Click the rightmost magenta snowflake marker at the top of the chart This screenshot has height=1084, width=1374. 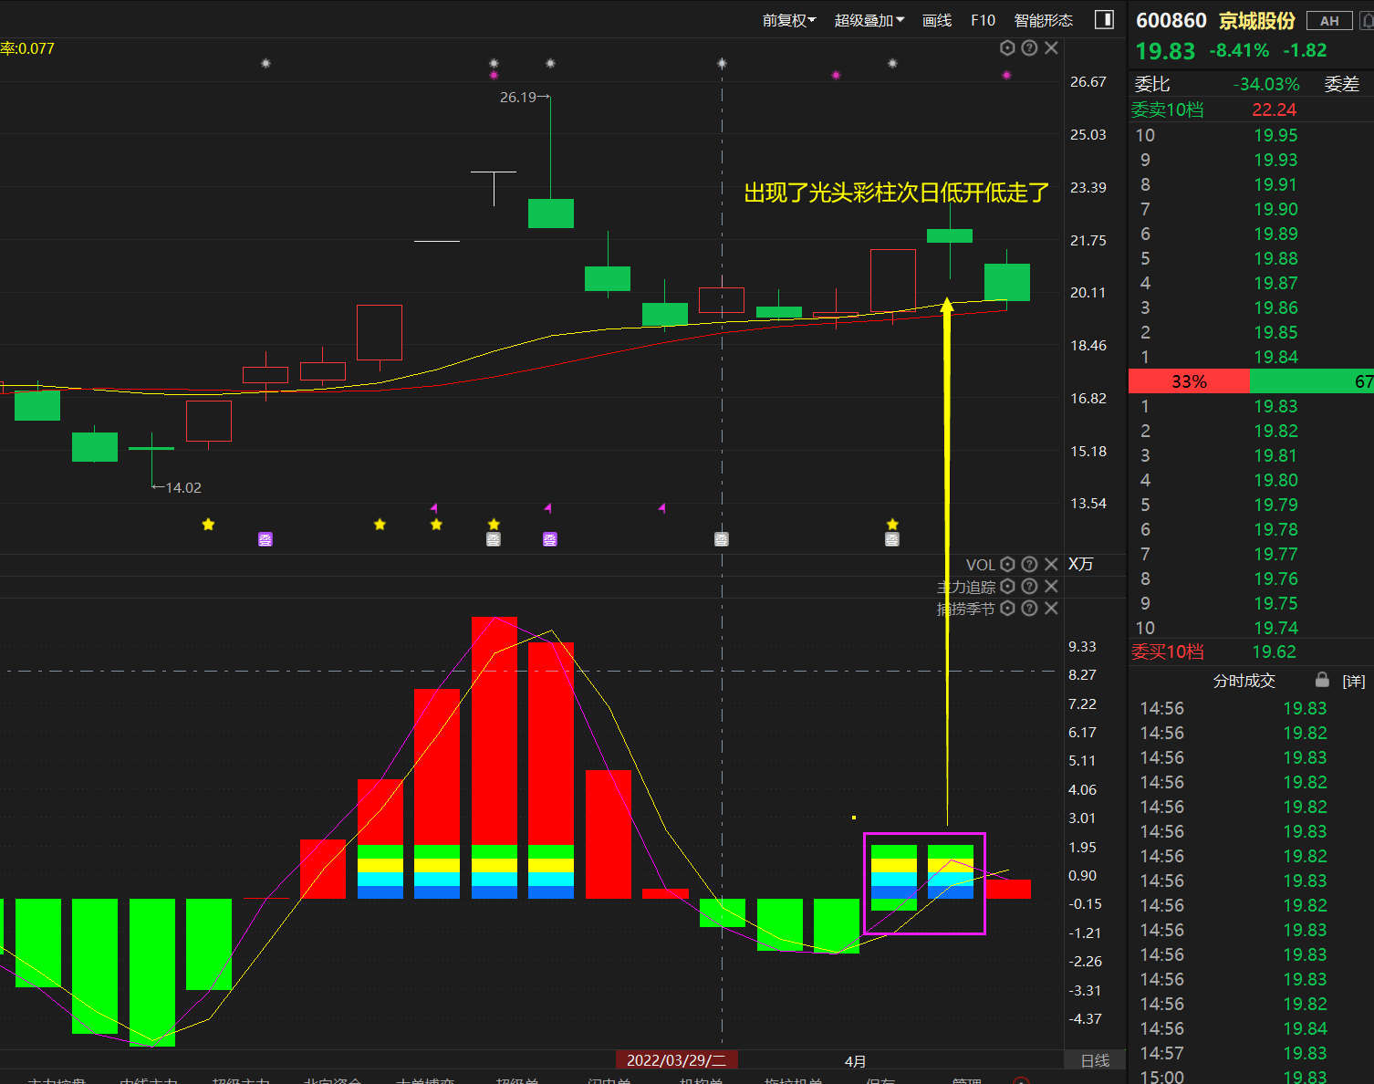click(1006, 75)
